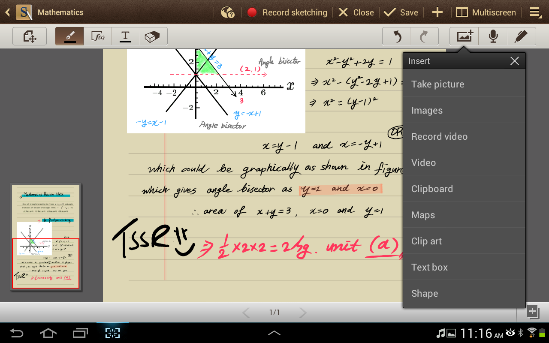This screenshot has height=343, width=549.
Task: Select the Pen drawing tool
Action: pos(69,36)
